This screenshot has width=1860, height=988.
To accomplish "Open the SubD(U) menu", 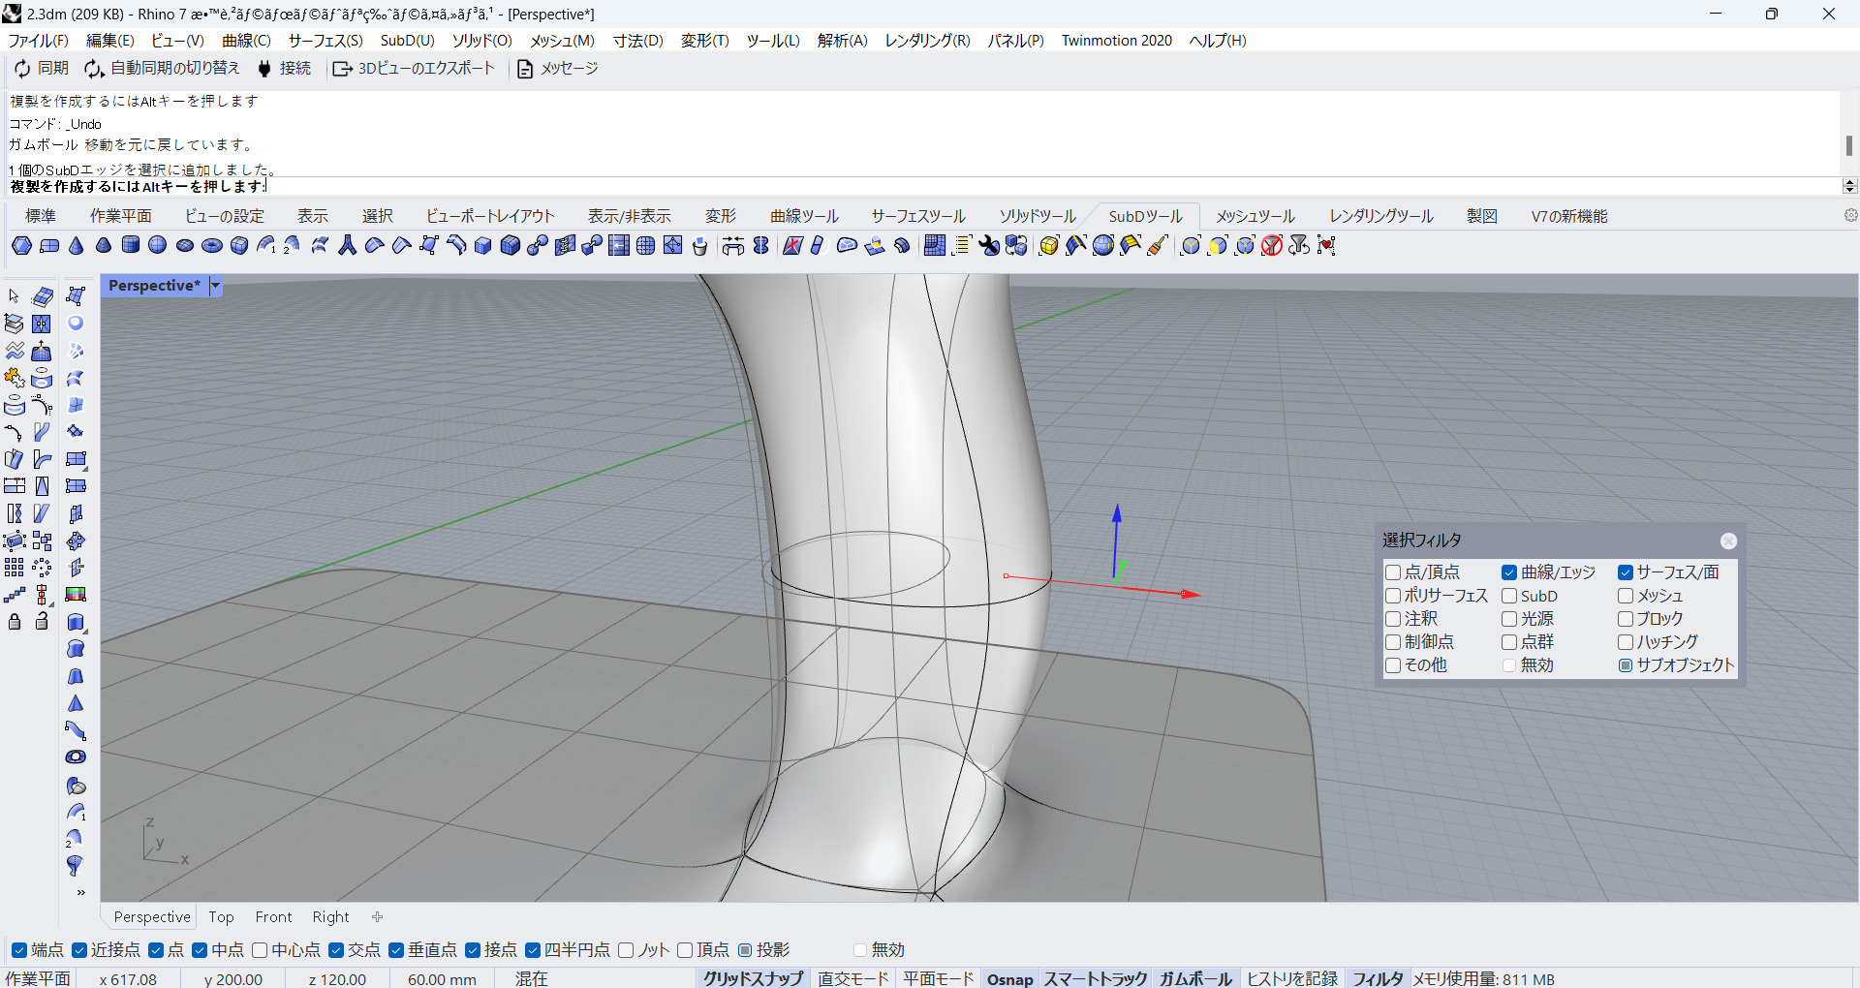I will coord(407,41).
